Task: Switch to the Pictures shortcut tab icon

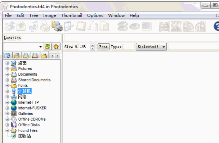Action: [17, 55]
